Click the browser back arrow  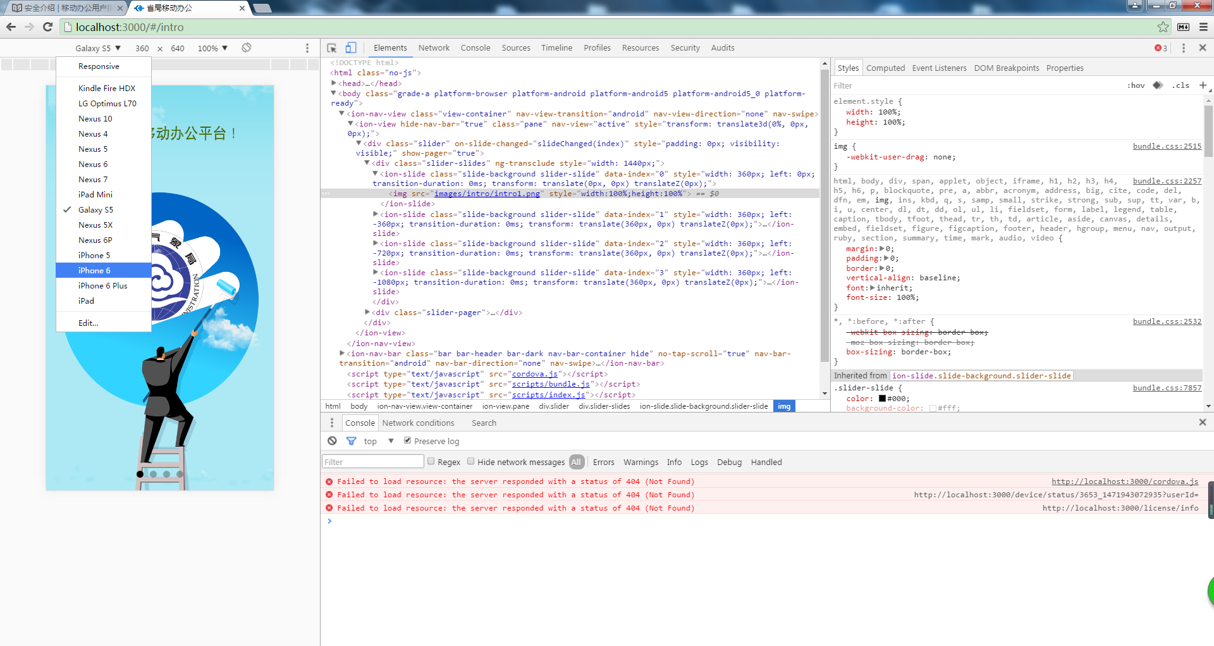[x=11, y=27]
